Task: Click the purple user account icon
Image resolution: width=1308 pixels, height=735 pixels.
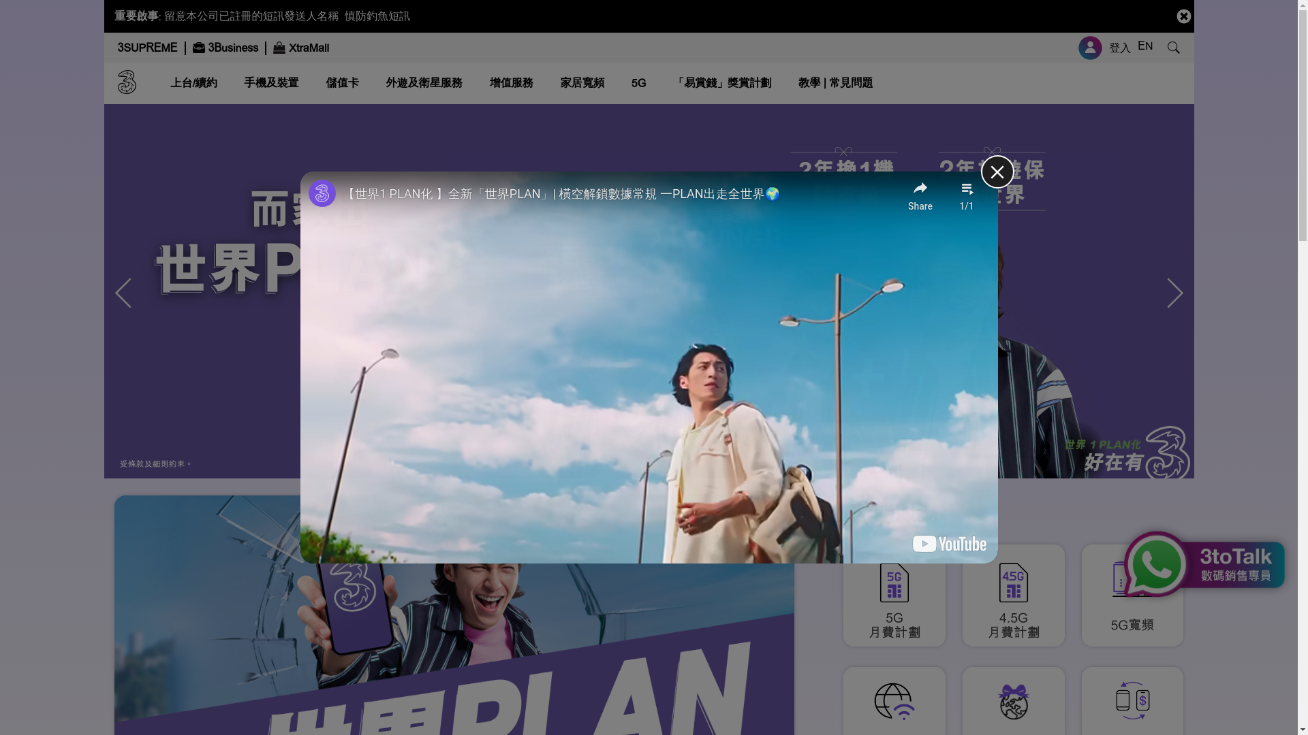Action: [x=1090, y=48]
